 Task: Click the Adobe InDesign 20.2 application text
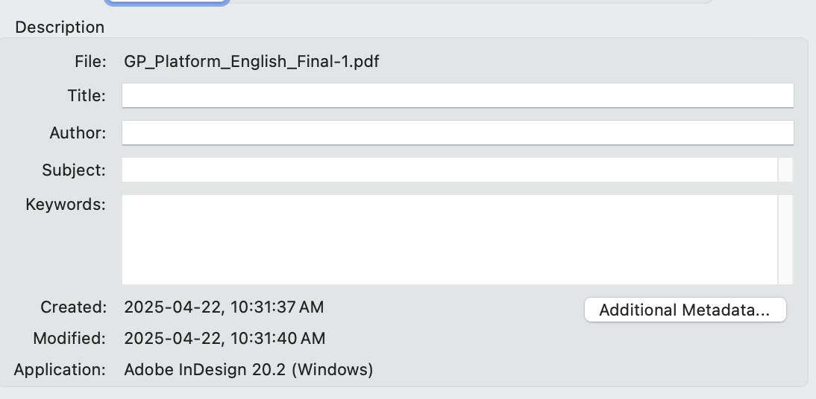pos(248,369)
